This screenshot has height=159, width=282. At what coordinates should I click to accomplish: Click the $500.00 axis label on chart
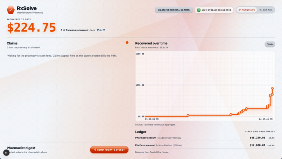(140, 54)
